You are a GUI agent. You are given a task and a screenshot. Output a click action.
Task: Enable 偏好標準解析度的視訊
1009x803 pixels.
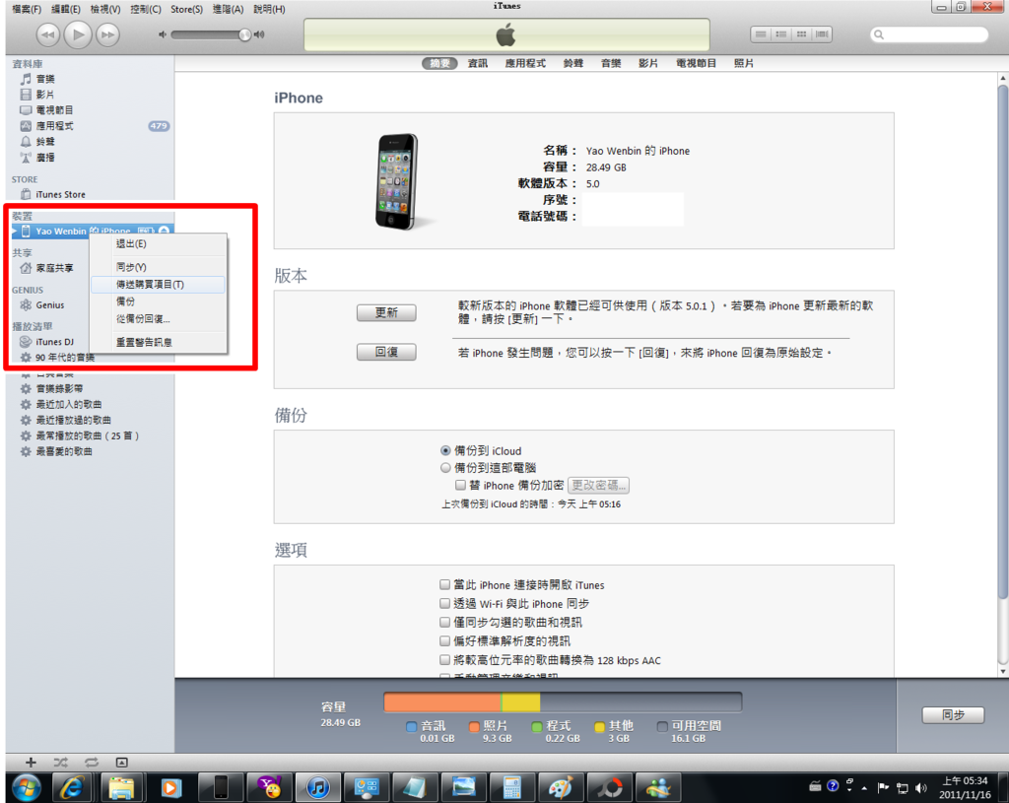click(x=444, y=640)
